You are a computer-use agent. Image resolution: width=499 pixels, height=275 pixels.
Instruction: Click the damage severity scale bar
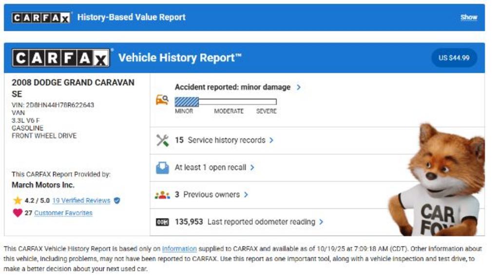[x=226, y=102]
